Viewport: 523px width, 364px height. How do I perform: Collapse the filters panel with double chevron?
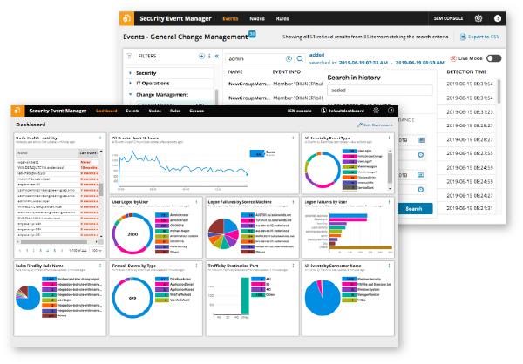tap(217, 56)
